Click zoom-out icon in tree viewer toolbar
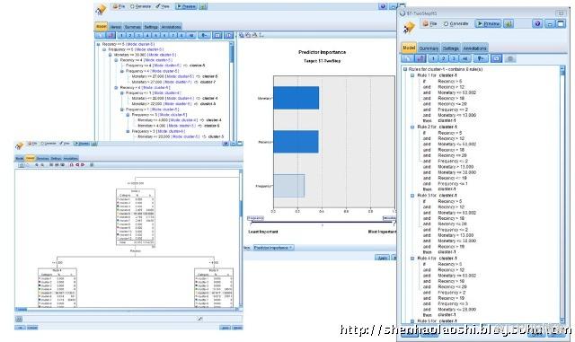The height and width of the screenshot is (342, 575). (x=42, y=165)
